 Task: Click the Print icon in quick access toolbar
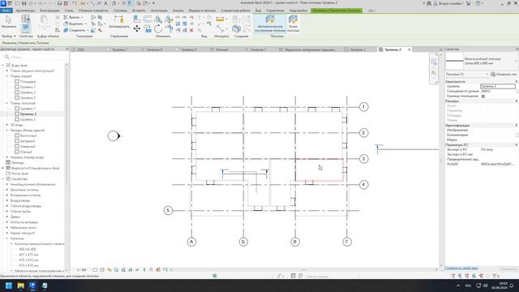point(59,3)
